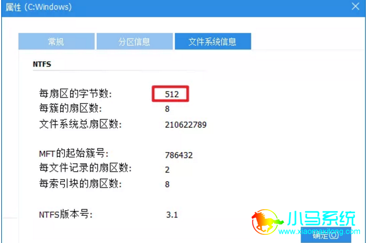This screenshot has width=367, height=243.
Task: Select the value 2 for 每文件记录的扇区数
Action: (167, 170)
